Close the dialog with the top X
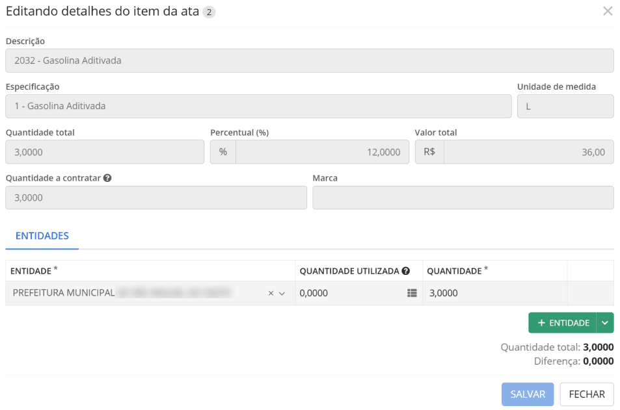This screenshot has height=410, width=620. click(x=608, y=11)
